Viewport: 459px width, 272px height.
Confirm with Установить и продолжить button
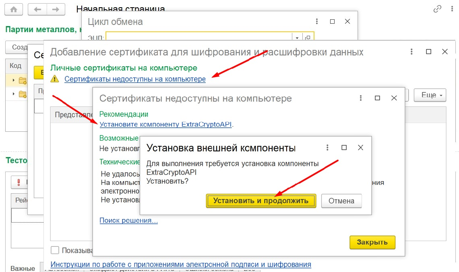[x=261, y=201]
